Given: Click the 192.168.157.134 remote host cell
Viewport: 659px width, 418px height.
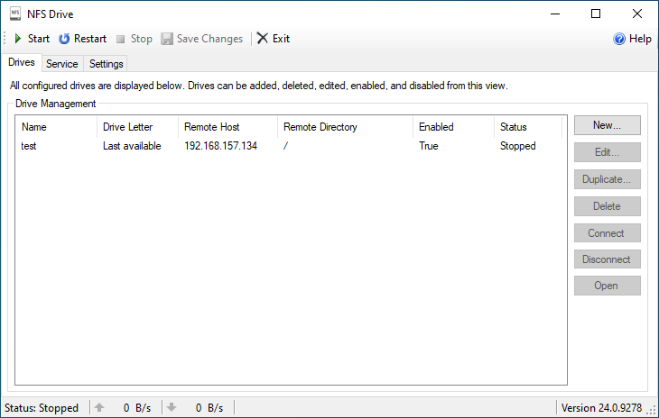Looking at the screenshot, I should coord(220,146).
